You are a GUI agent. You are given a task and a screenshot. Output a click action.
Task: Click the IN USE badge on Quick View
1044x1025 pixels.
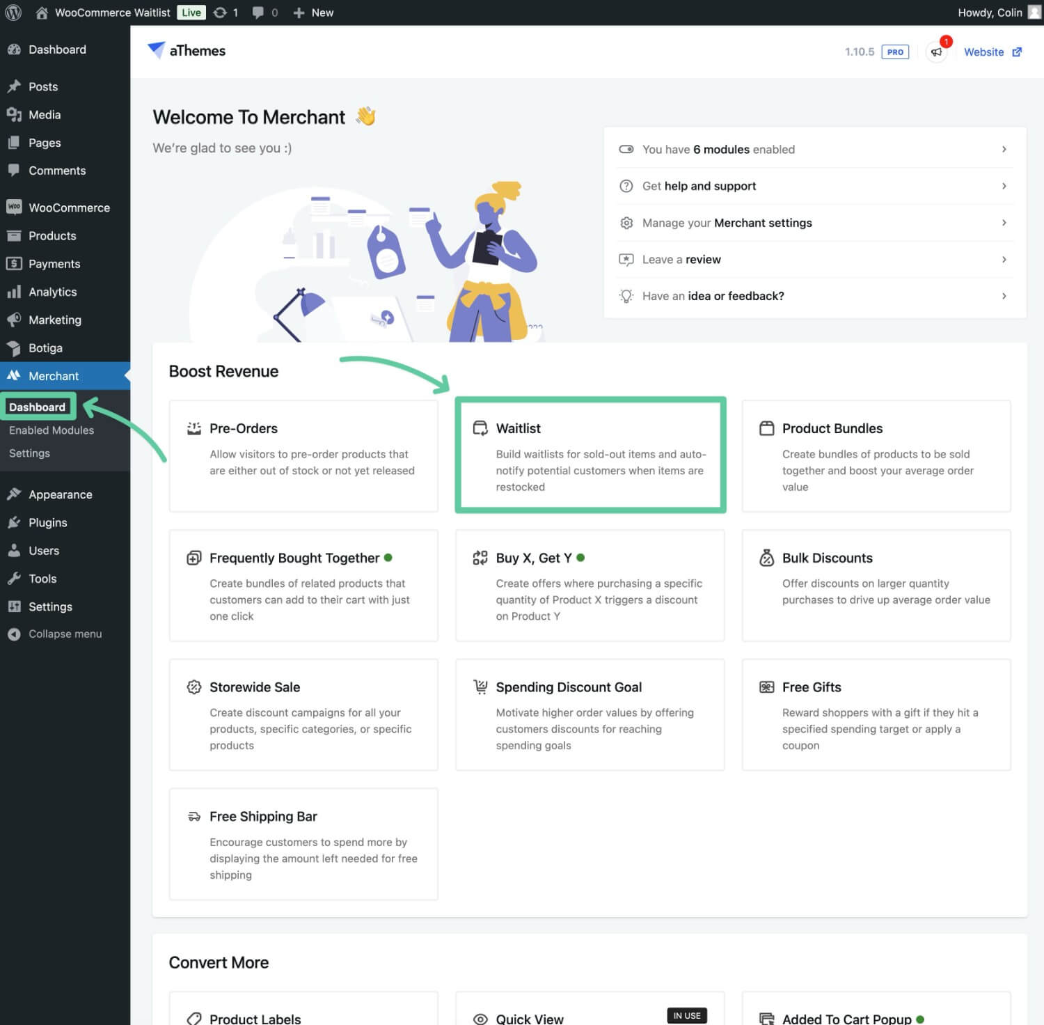click(687, 1016)
